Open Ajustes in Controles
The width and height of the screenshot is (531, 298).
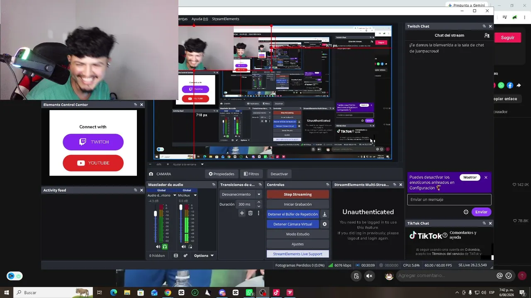[298, 244]
